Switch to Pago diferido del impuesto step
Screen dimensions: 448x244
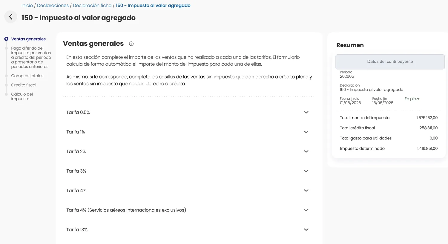click(x=31, y=57)
